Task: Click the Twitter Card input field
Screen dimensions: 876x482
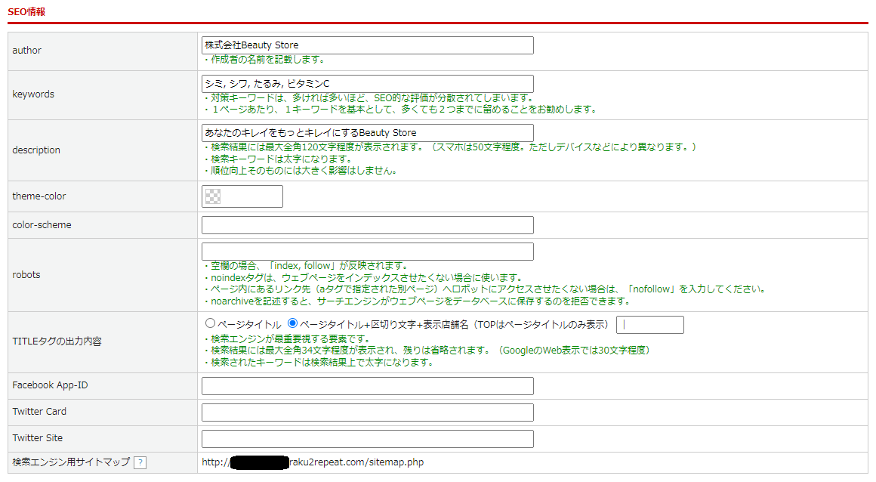Action: [x=368, y=412]
